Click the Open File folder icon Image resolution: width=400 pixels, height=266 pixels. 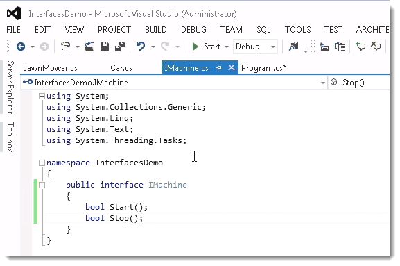tap(89, 47)
